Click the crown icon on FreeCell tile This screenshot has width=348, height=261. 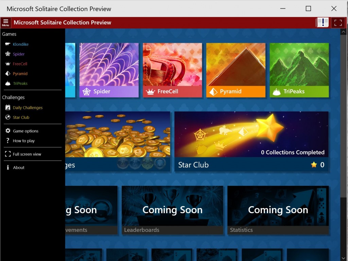click(x=150, y=92)
